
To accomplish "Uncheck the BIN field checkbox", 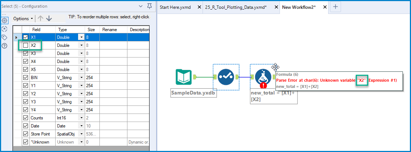I will pyautogui.click(x=25, y=78).
